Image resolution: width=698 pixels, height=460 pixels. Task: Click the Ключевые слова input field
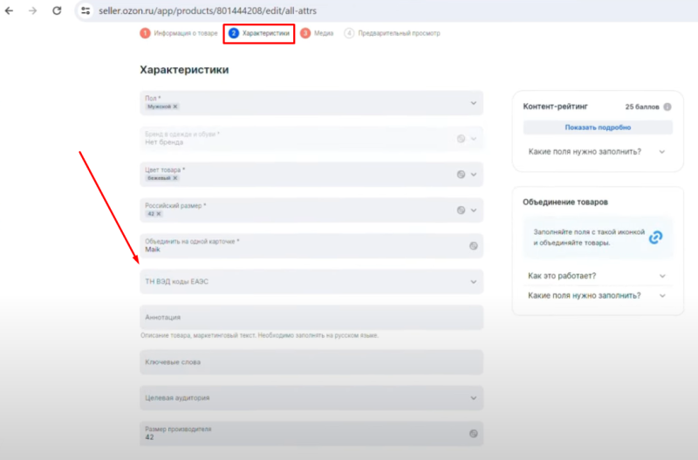311,361
